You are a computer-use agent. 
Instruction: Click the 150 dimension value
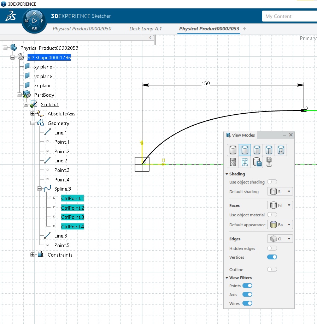206,83
